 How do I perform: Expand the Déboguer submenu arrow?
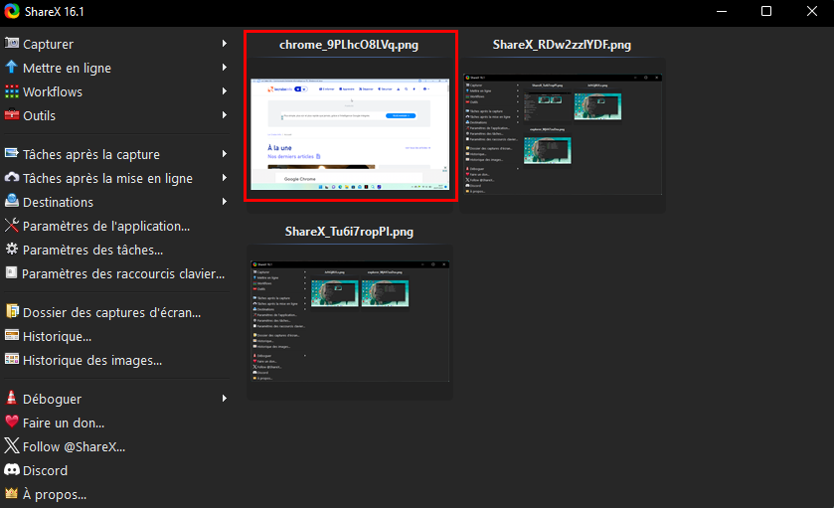click(x=225, y=399)
